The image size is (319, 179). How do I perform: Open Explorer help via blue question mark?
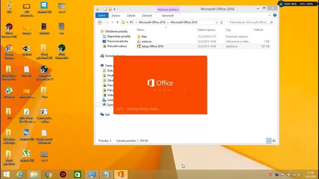click(275, 15)
